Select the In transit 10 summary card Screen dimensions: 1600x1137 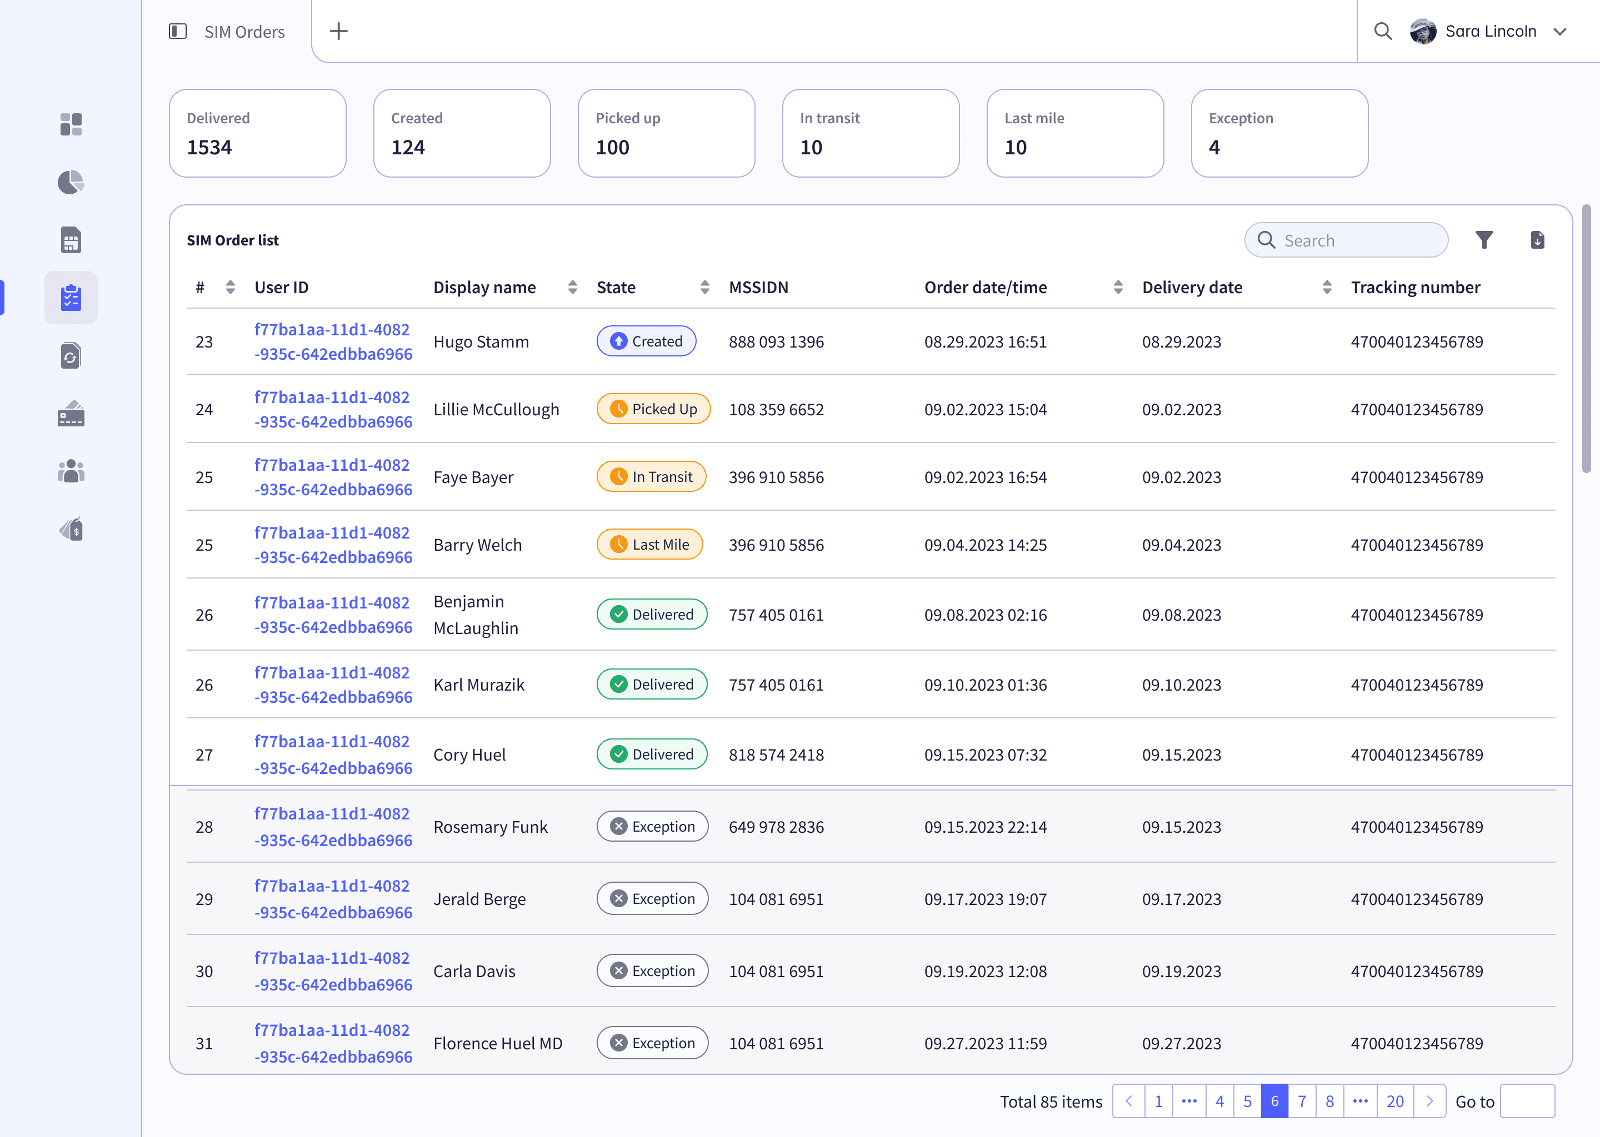871,133
